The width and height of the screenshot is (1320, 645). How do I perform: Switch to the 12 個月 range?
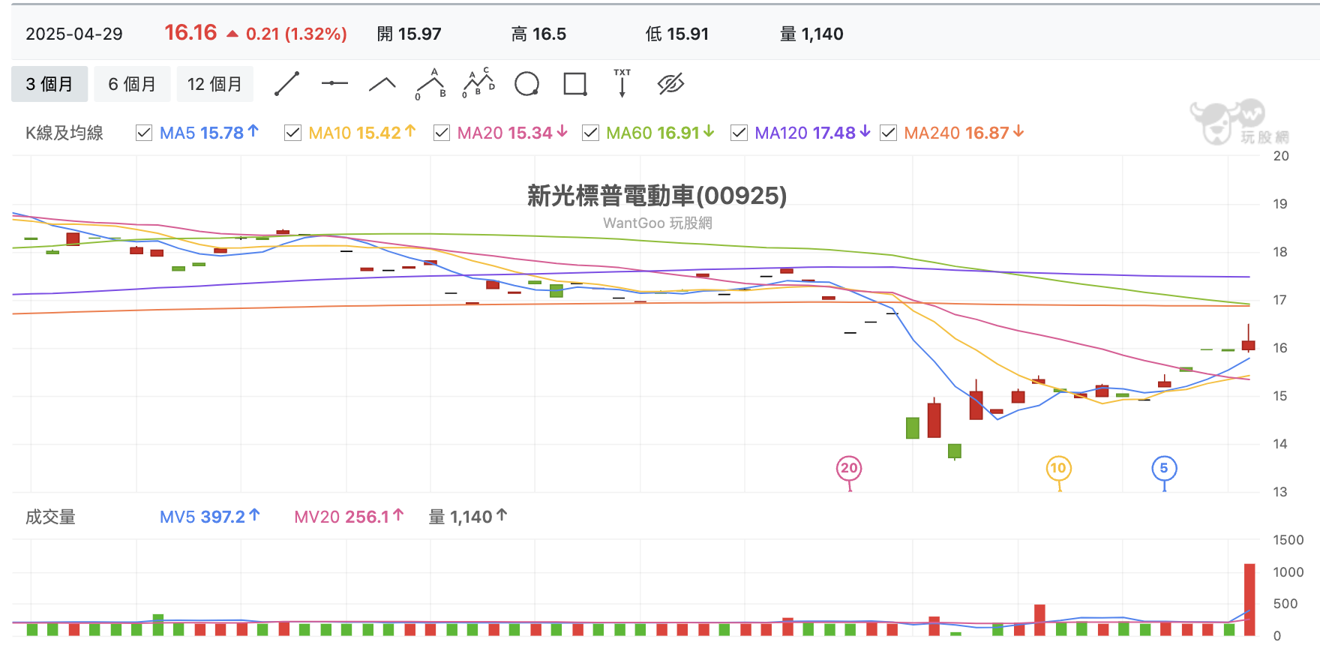point(214,84)
